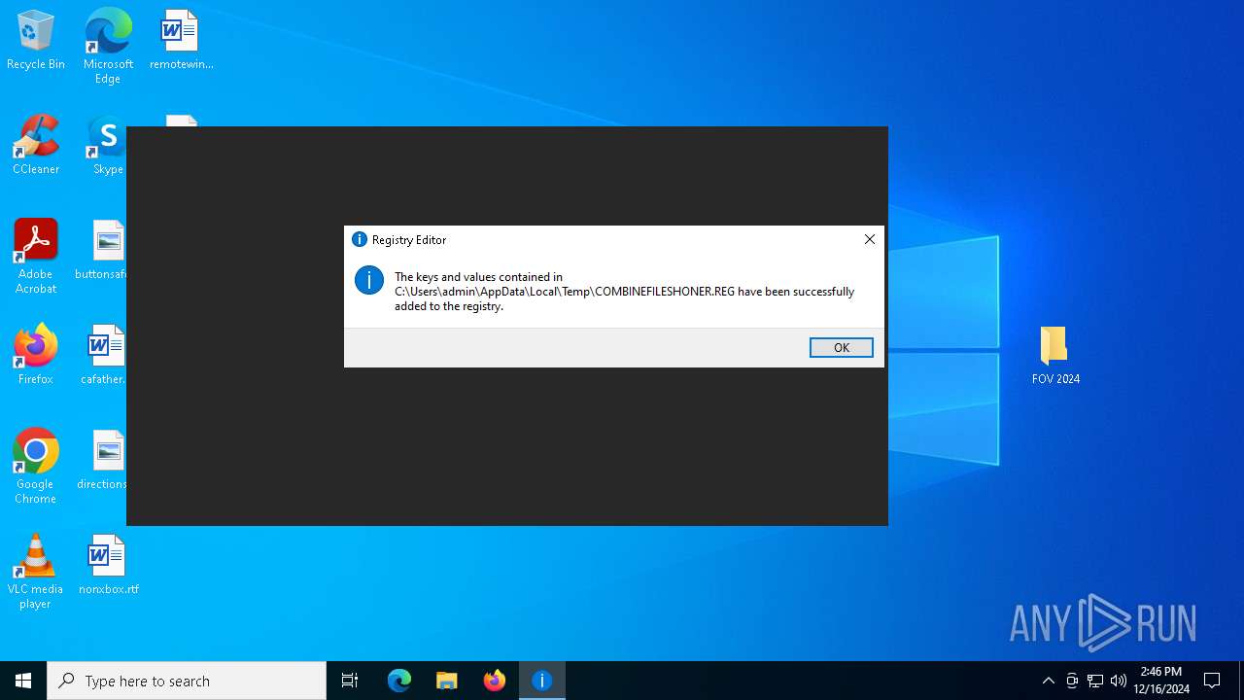Click the blue information icon in dialog
The image size is (1244, 700).
tap(369, 280)
